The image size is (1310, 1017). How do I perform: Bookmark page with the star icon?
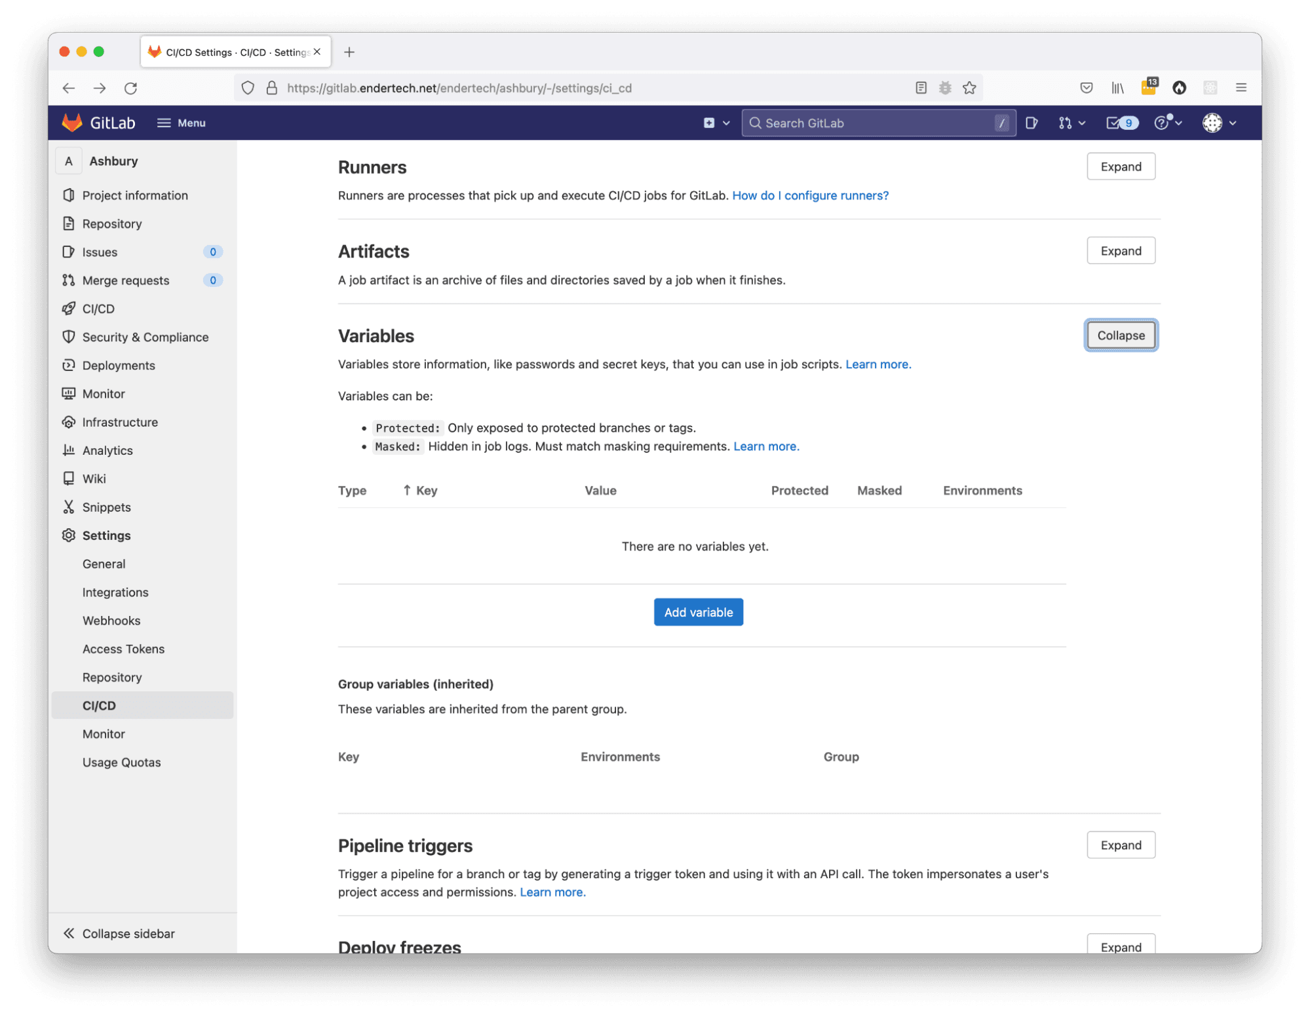click(969, 88)
